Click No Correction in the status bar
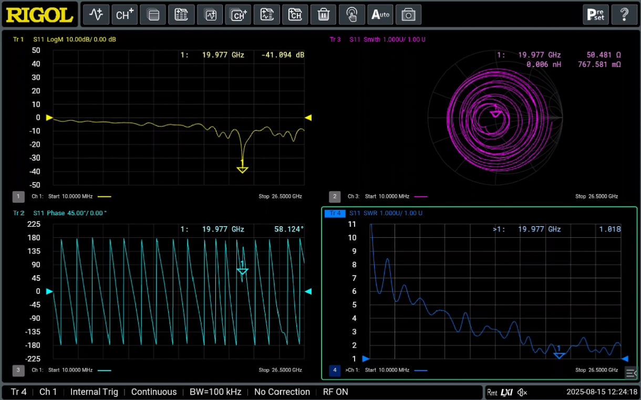 click(x=282, y=392)
